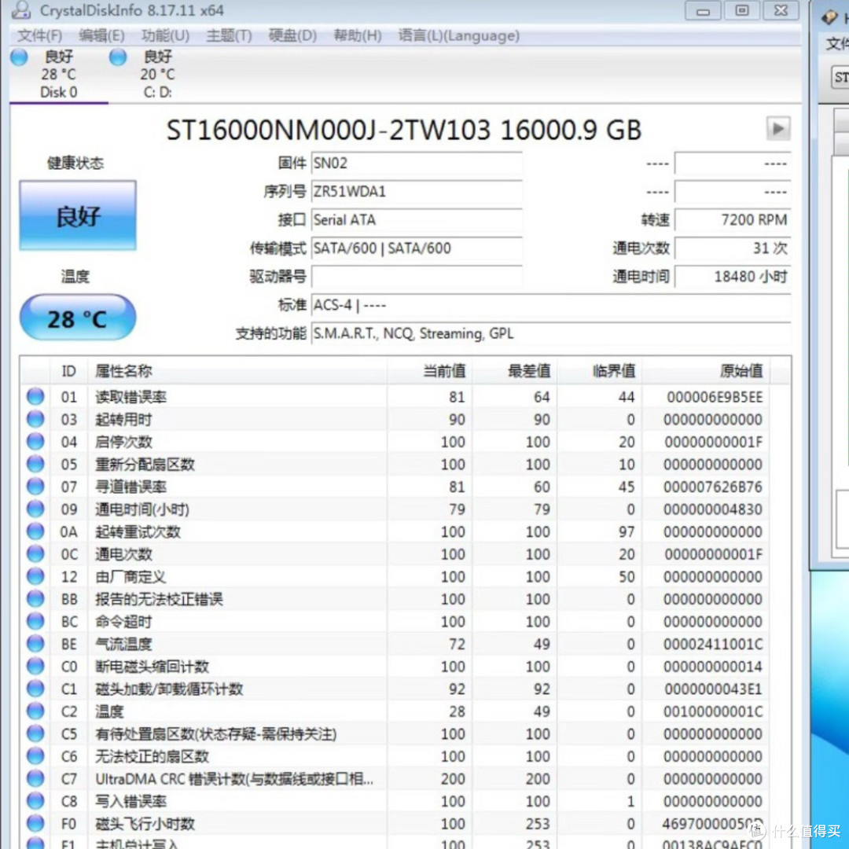This screenshot has width=849, height=849.
Task: Click the blue 良好 health status button
Action: coord(77,214)
